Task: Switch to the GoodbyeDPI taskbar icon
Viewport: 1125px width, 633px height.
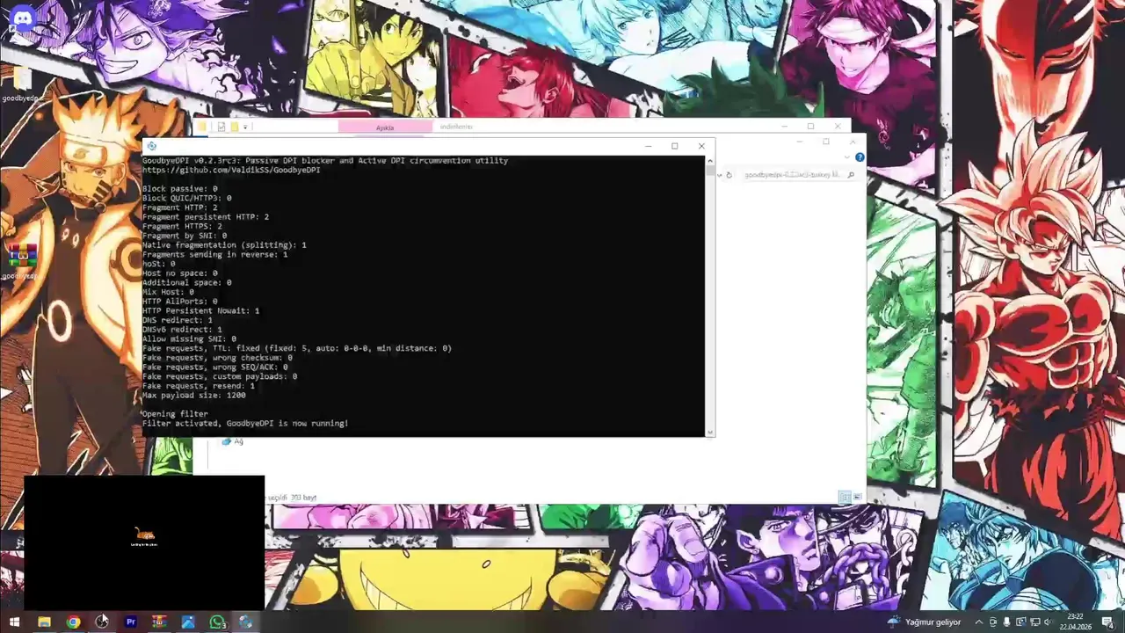Action: (x=245, y=622)
